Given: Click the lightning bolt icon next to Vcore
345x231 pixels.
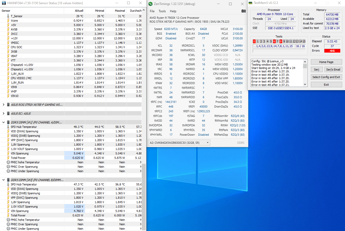Looking at the screenshot, I should tap(8, 21).
